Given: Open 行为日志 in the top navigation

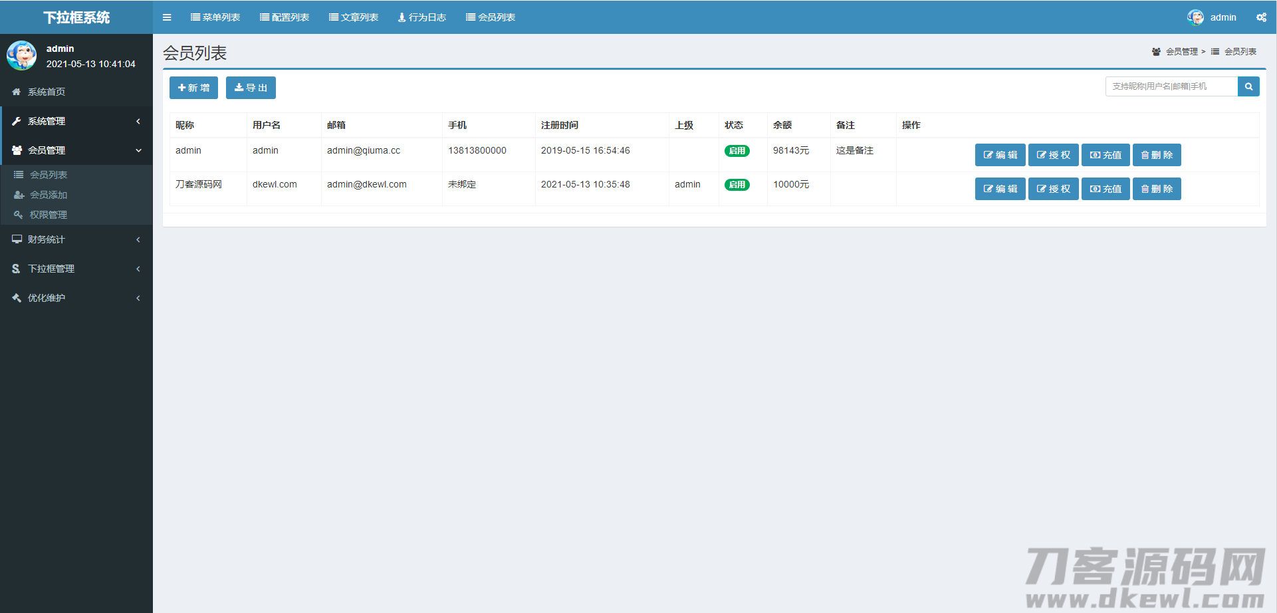Looking at the screenshot, I should [x=422, y=17].
